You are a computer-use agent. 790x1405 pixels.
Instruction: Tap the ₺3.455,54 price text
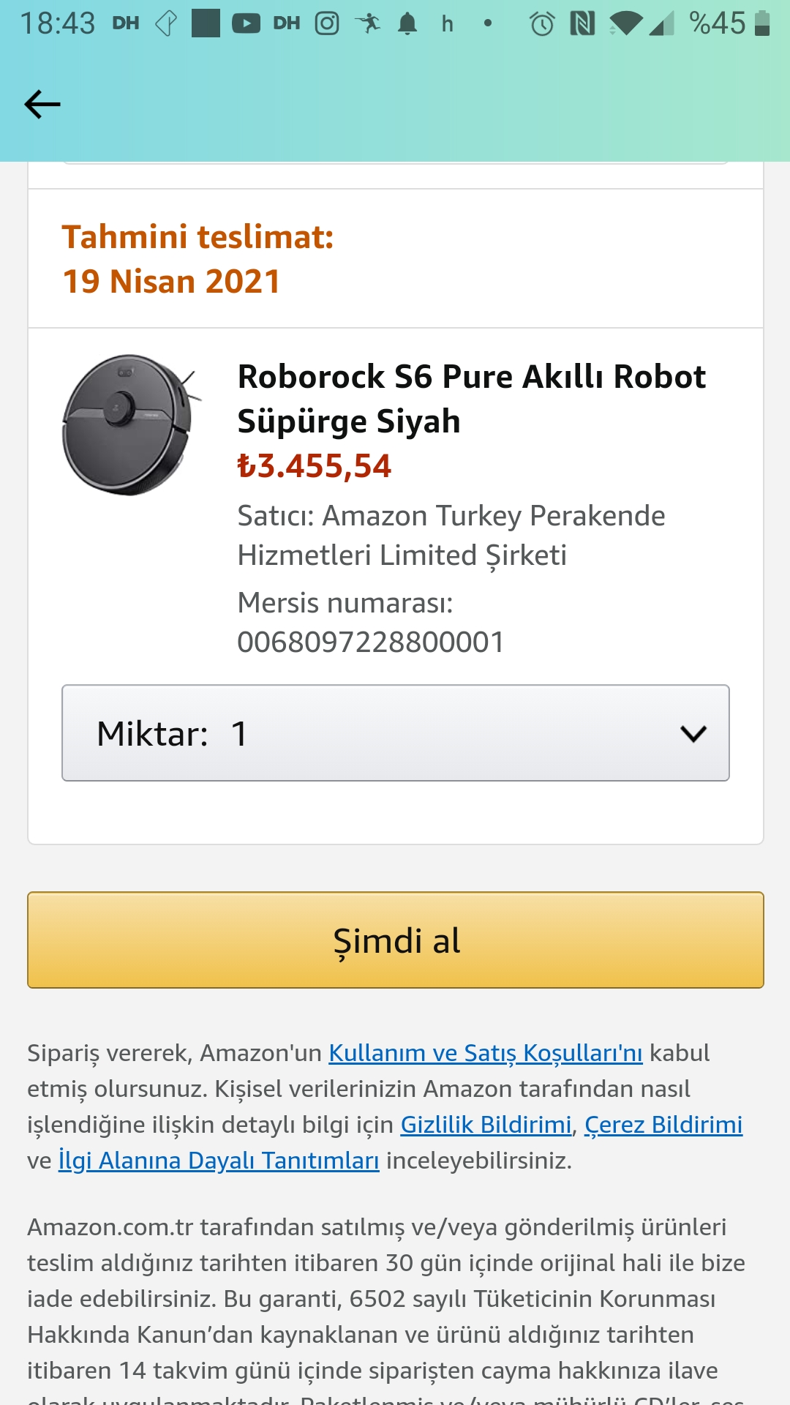coord(315,466)
